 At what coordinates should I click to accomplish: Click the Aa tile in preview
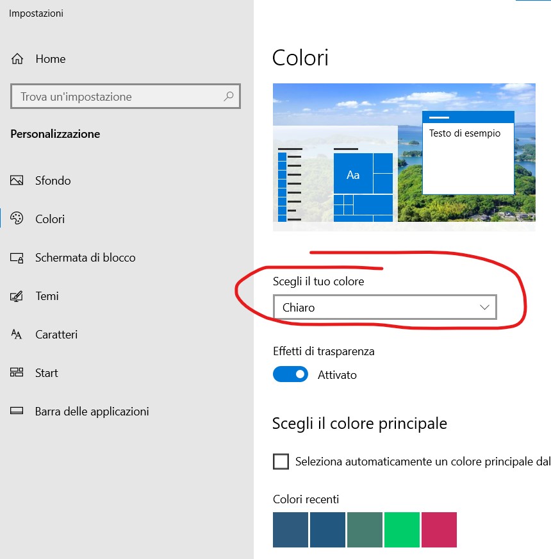[x=353, y=173]
